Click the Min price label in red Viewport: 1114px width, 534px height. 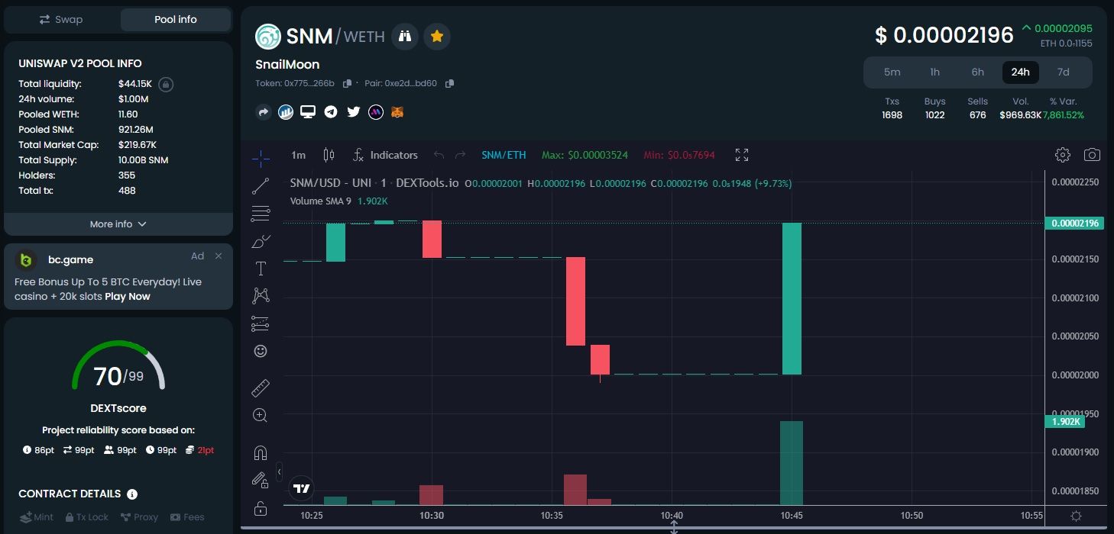[x=679, y=155]
